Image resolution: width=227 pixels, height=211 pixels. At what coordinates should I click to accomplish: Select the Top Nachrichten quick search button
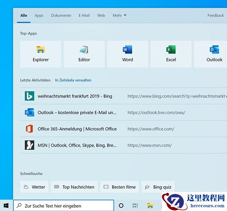(x=74, y=187)
